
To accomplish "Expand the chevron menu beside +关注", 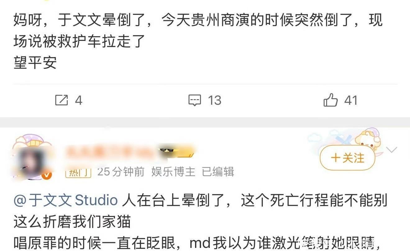I will (391, 150).
